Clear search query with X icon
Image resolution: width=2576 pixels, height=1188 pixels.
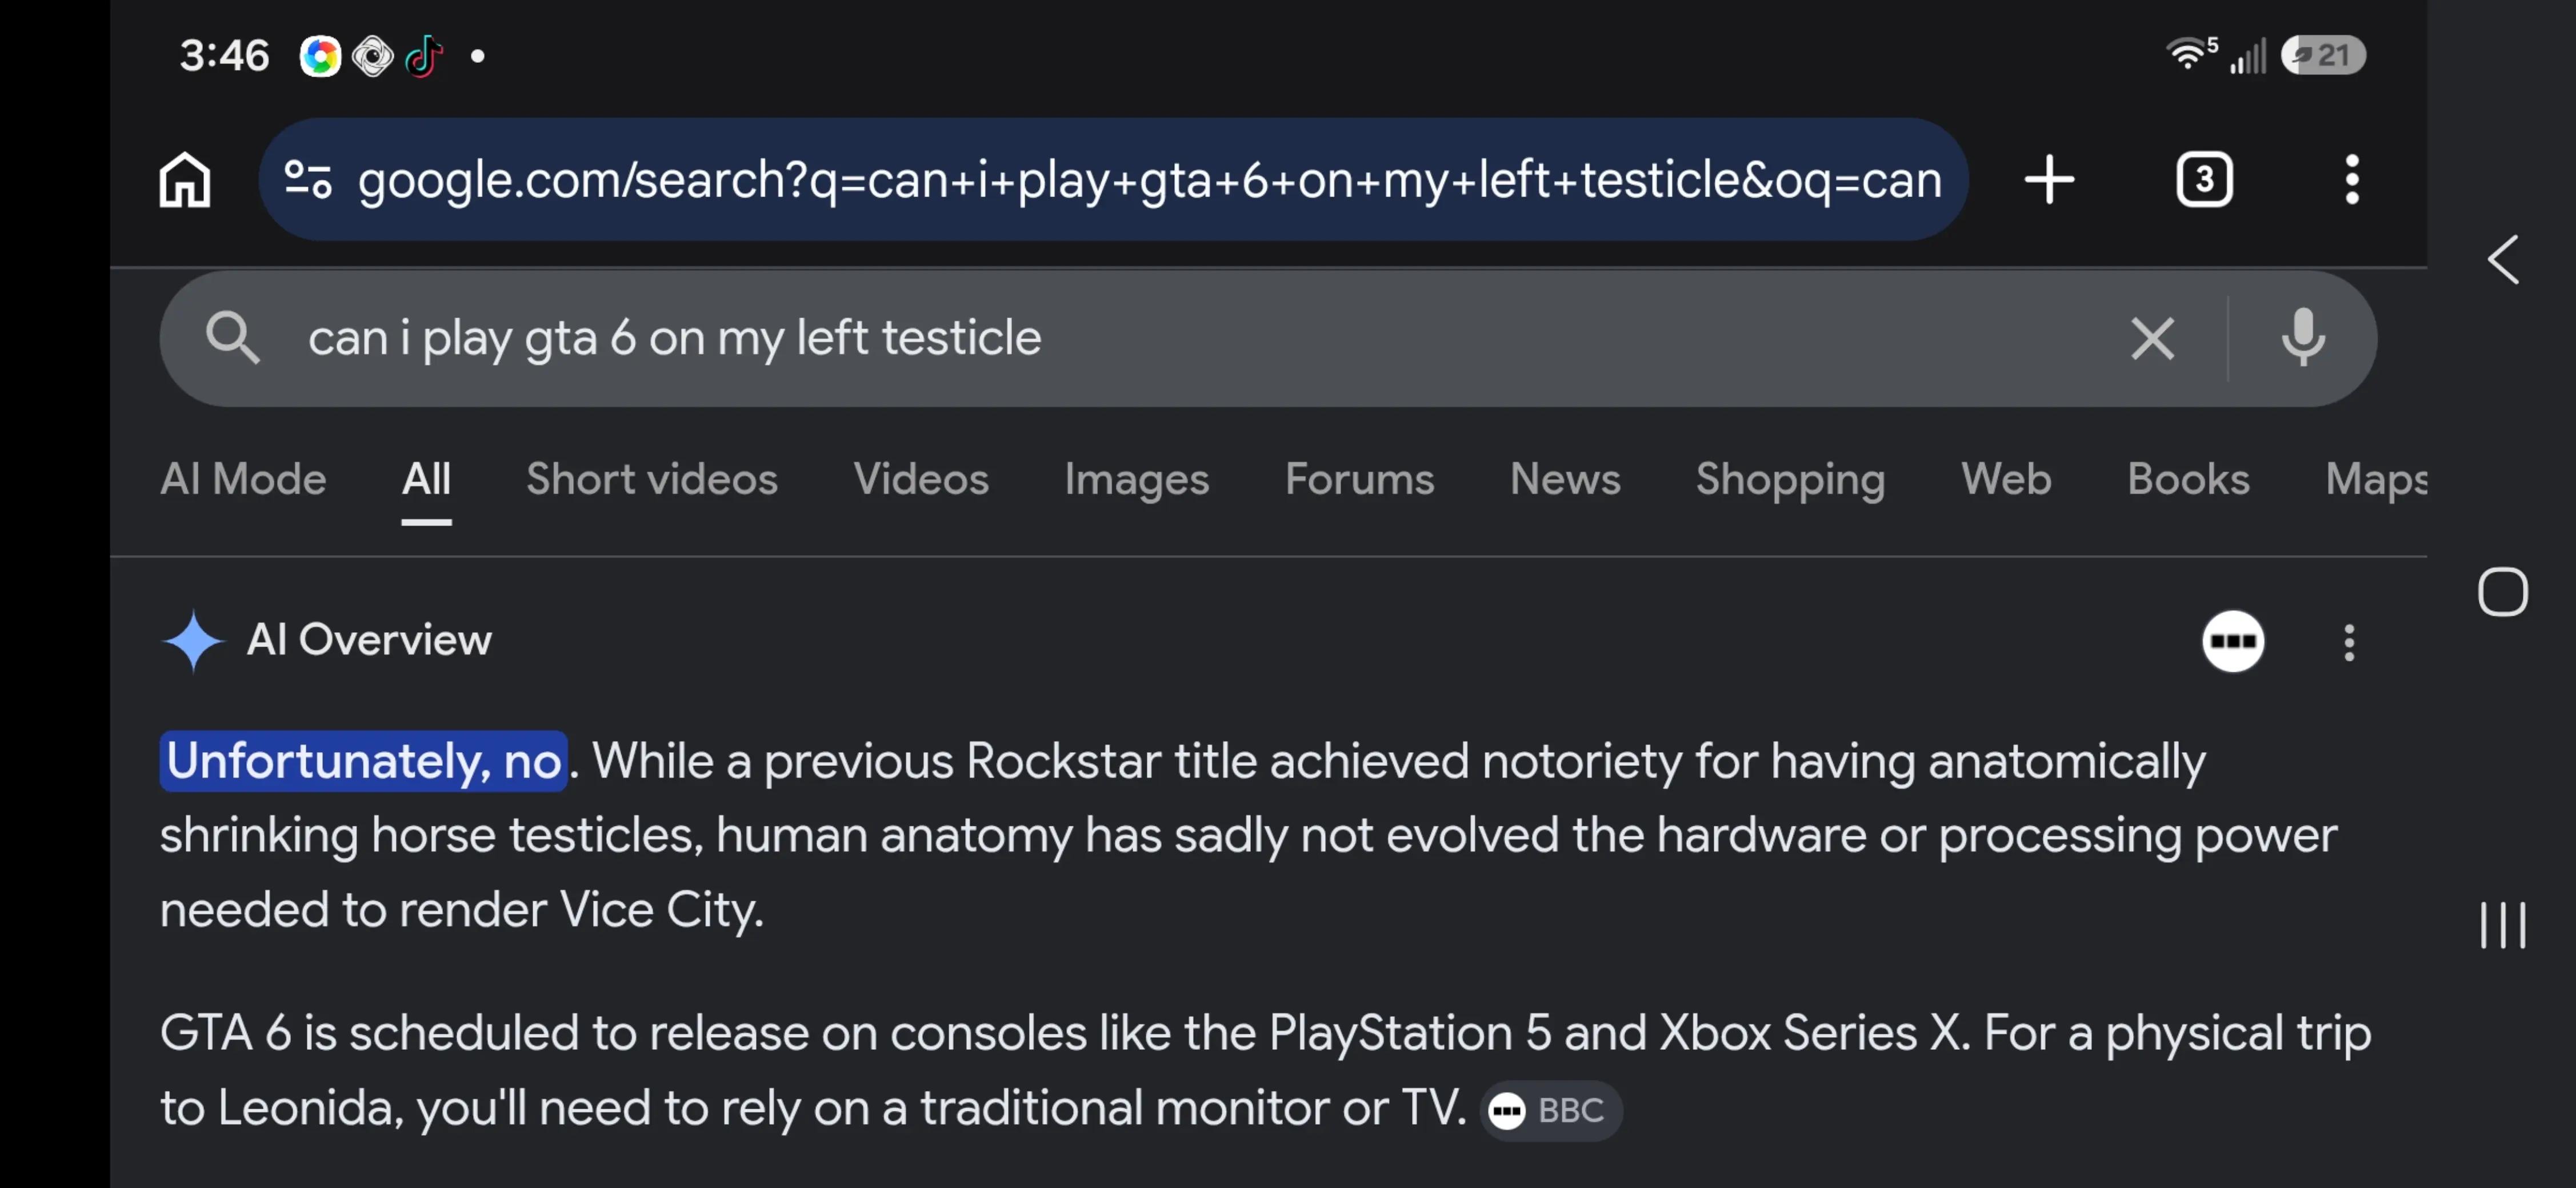click(2152, 338)
